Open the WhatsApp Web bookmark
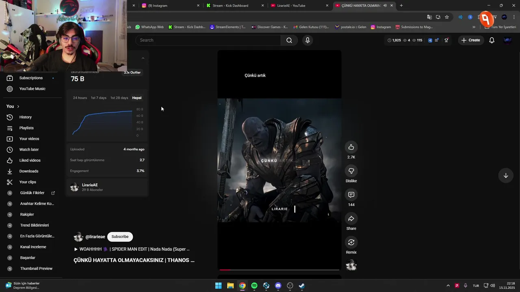The width and height of the screenshot is (520, 292). pos(149,27)
